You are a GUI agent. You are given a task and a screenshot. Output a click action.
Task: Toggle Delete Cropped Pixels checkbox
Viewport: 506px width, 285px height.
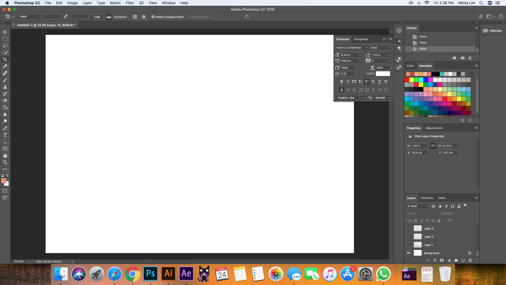click(153, 17)
